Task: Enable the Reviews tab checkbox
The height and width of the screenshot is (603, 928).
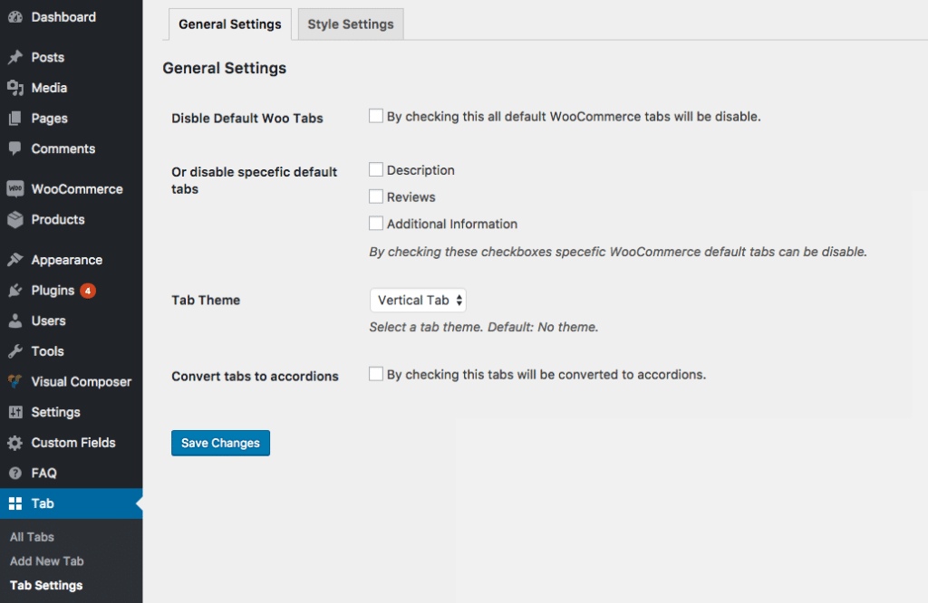Action: point(376,196)
